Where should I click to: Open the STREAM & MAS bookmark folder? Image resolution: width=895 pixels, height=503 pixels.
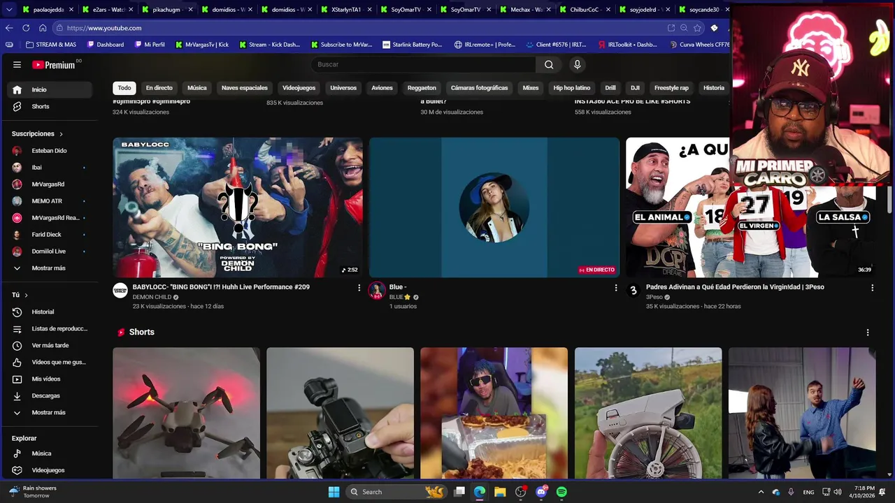tap(50, 45)
